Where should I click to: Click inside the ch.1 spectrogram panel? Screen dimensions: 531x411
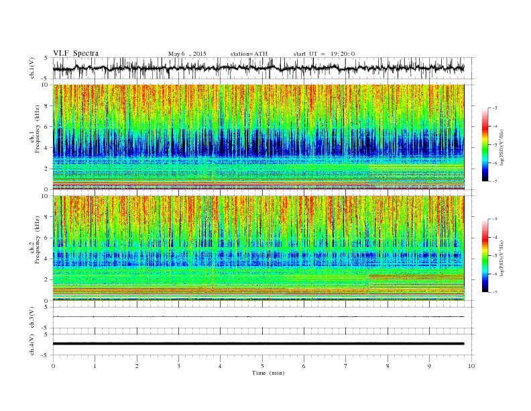258,137
